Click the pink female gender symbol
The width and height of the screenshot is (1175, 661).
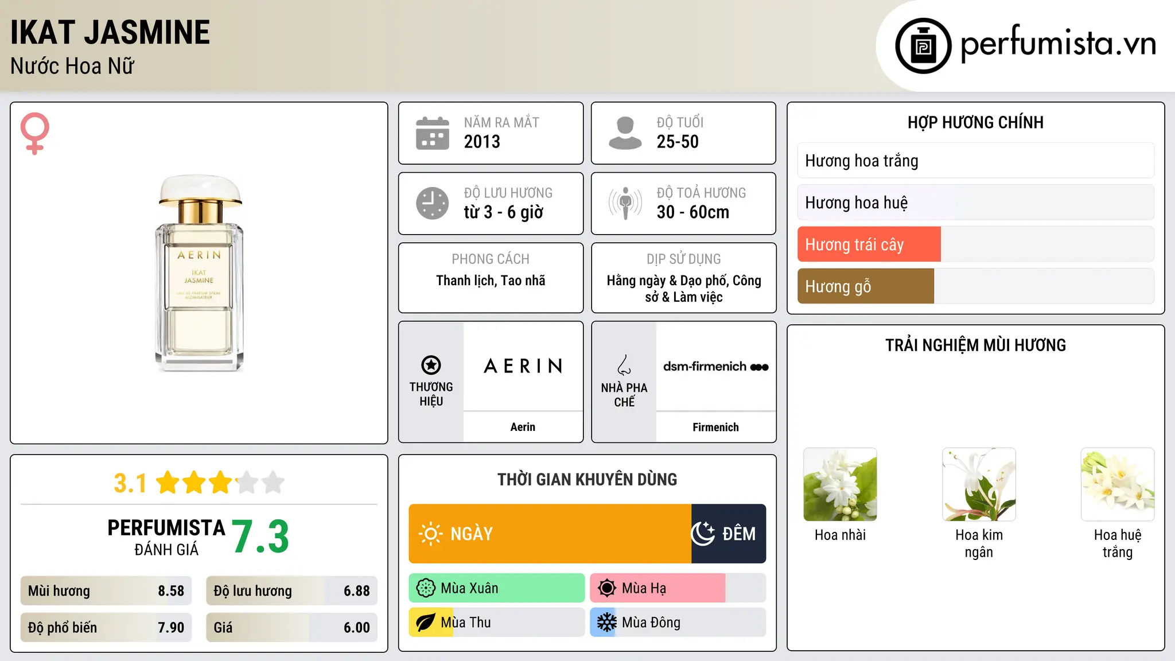pos(34,133)
